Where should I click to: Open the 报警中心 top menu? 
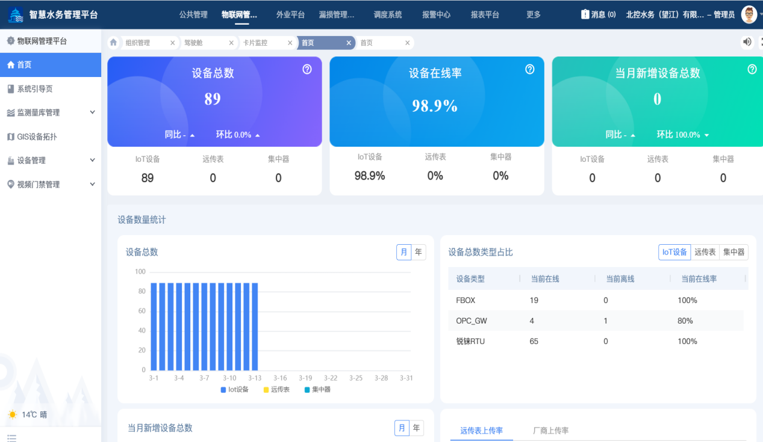[436, 14]
